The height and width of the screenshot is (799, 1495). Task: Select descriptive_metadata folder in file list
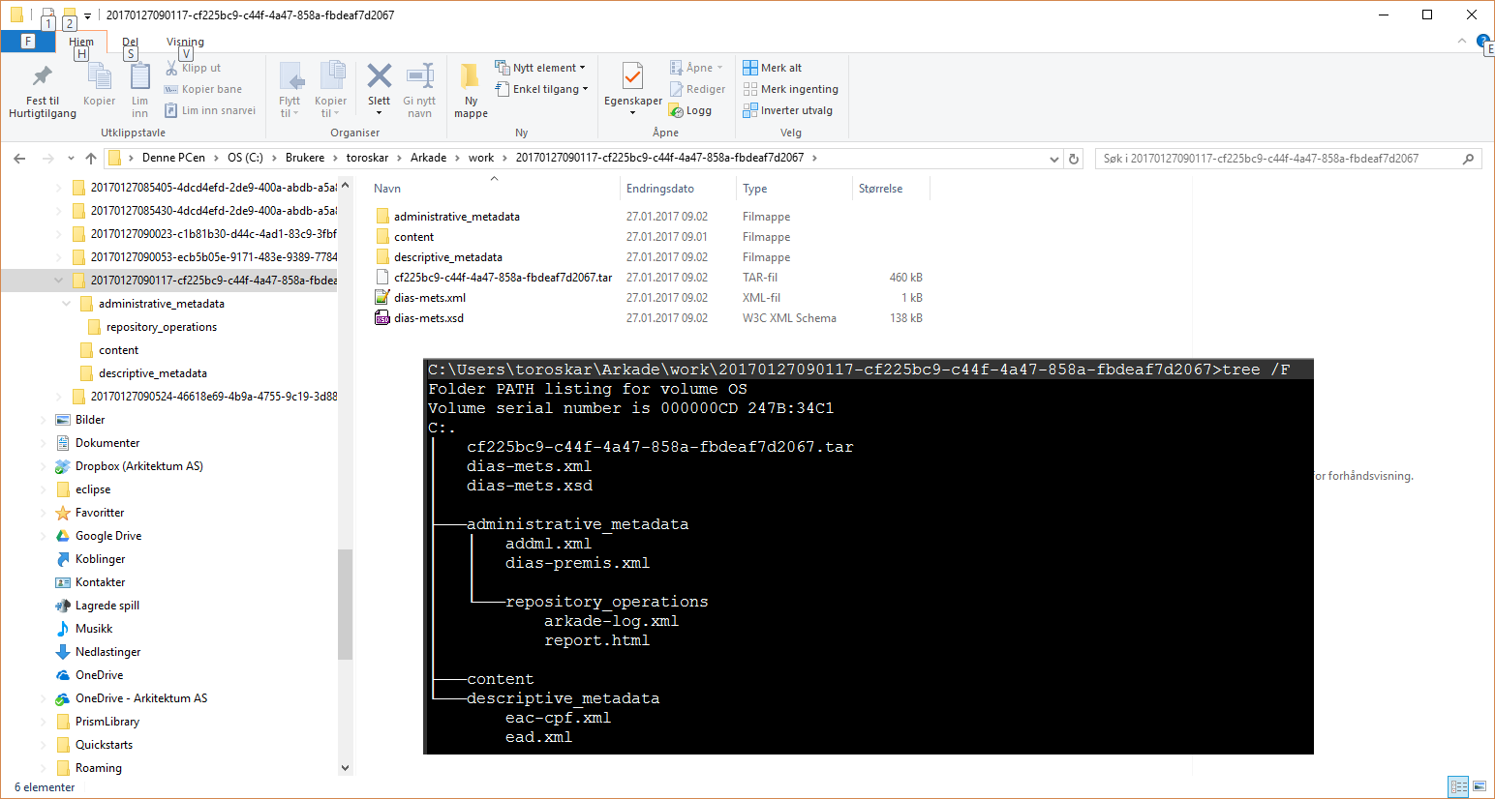tap(448, 257)
